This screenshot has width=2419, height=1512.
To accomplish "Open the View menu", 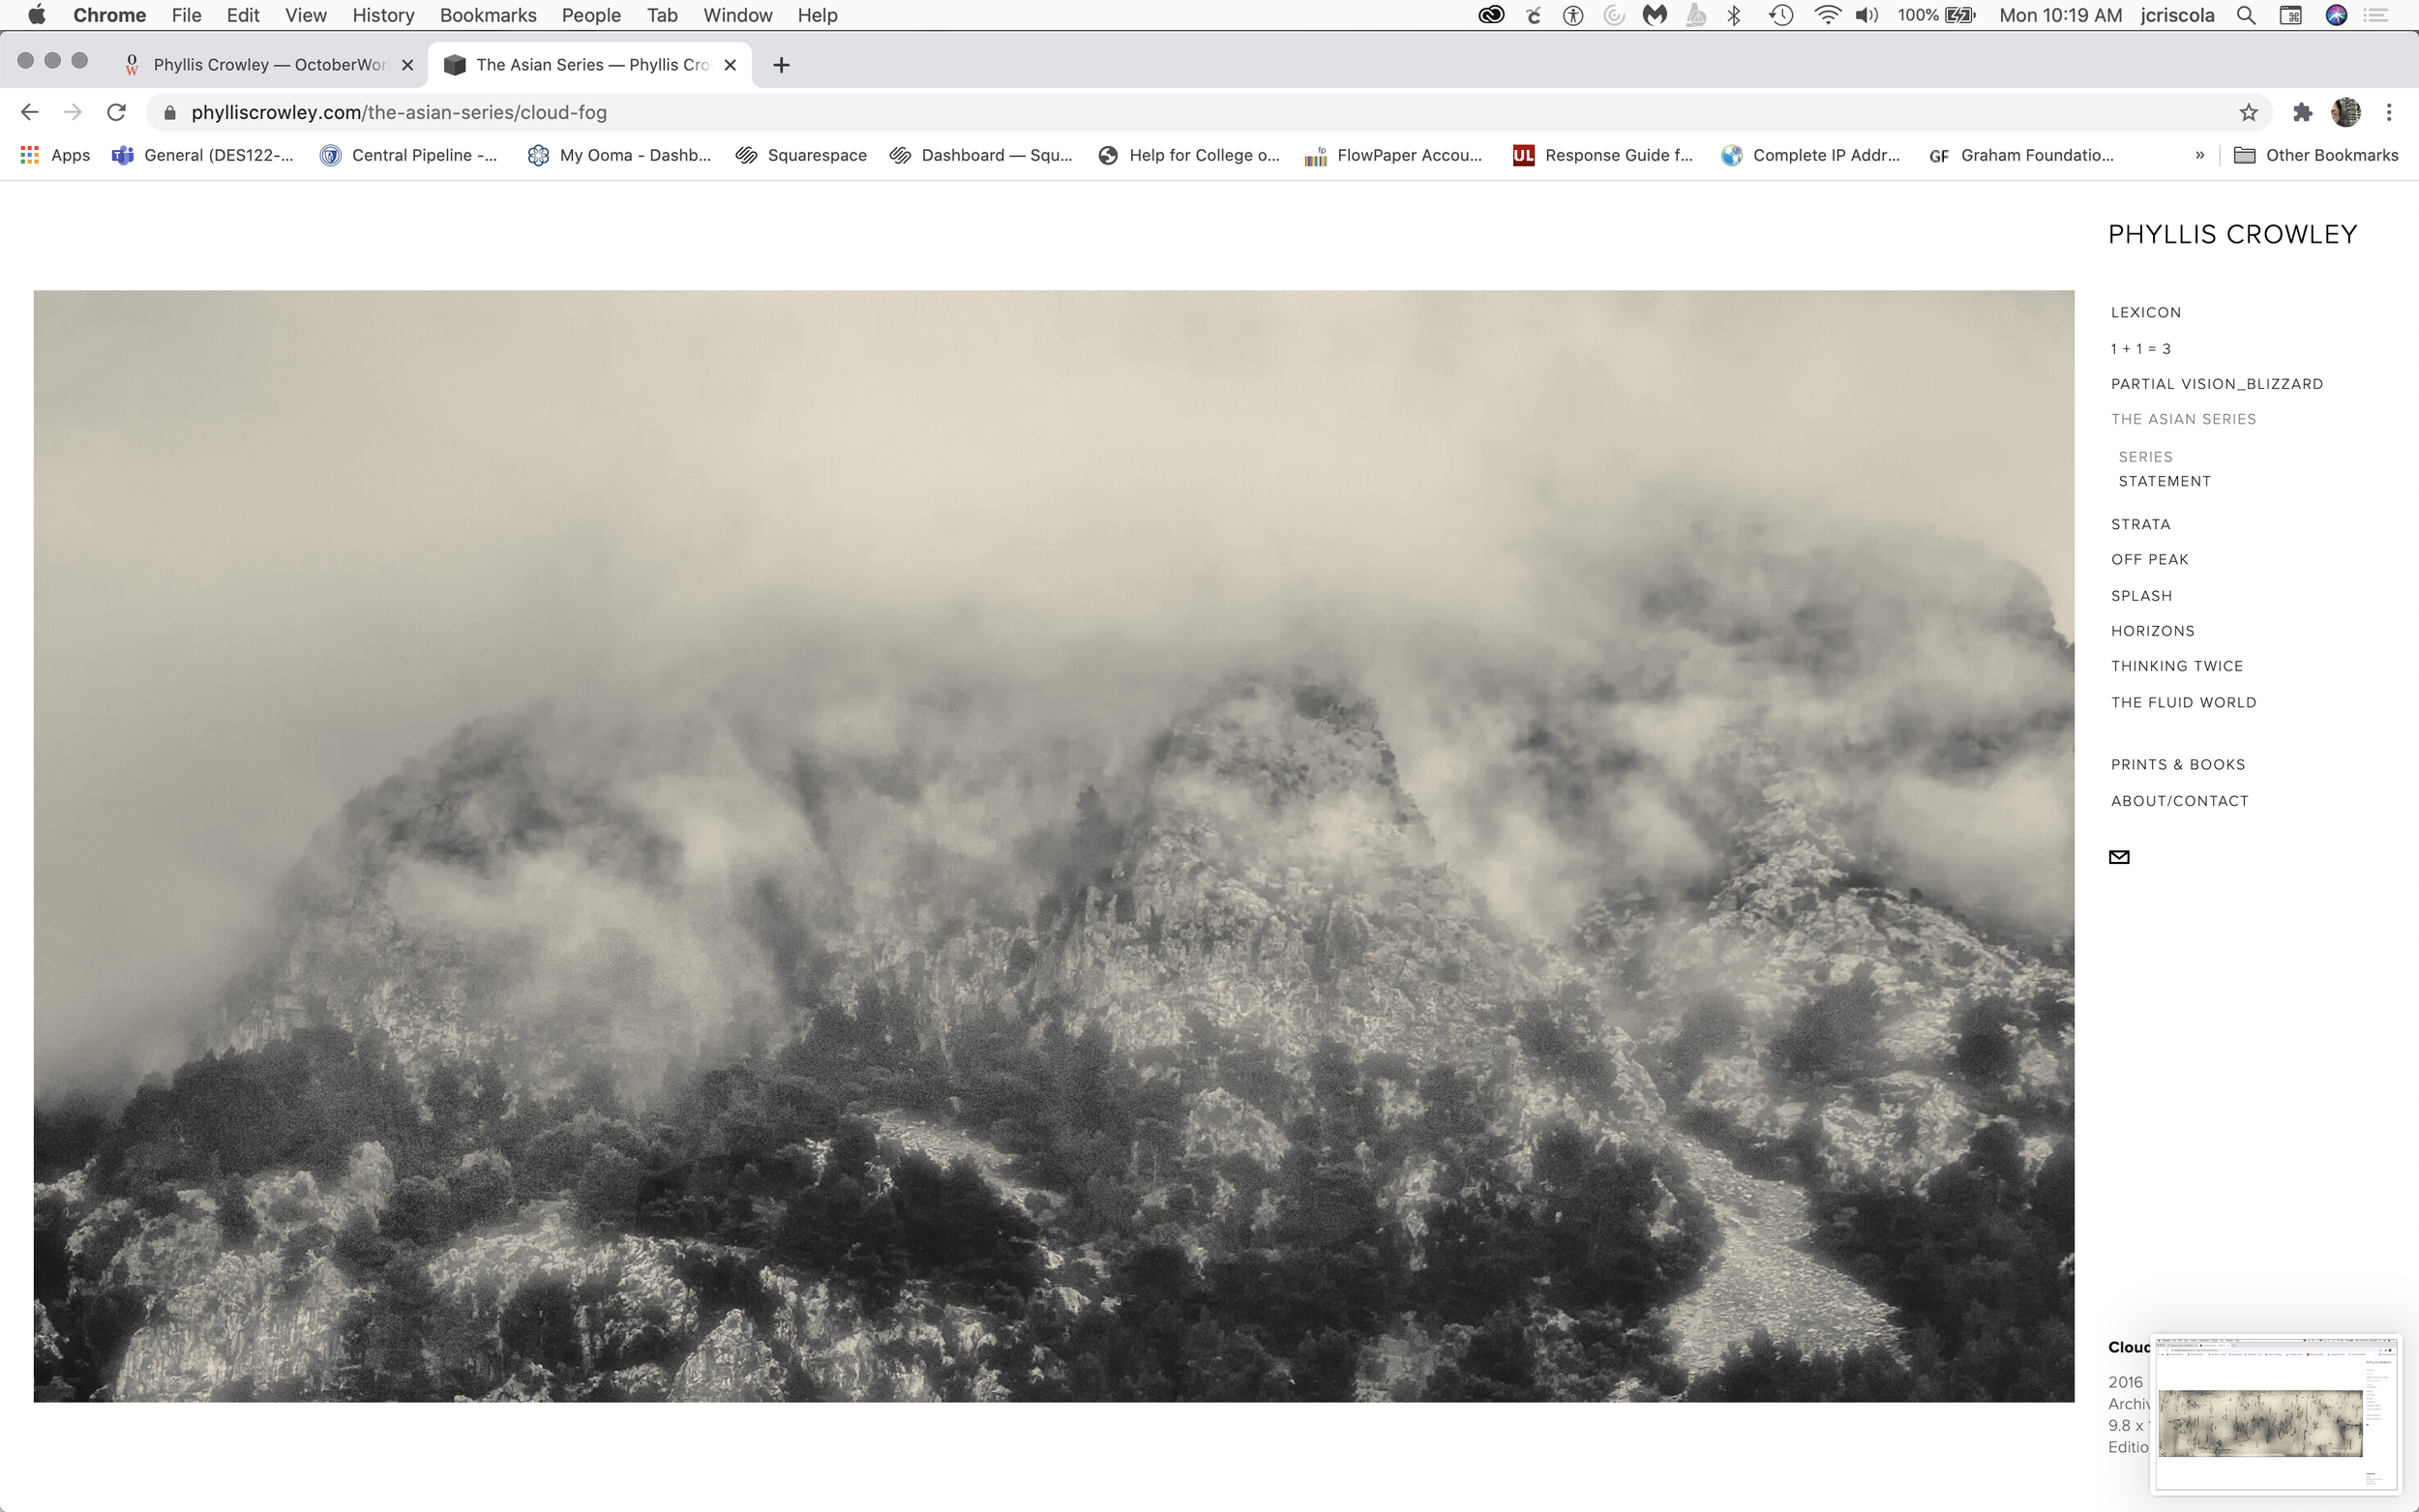I will pyautogui.click(x=306, y=15).
